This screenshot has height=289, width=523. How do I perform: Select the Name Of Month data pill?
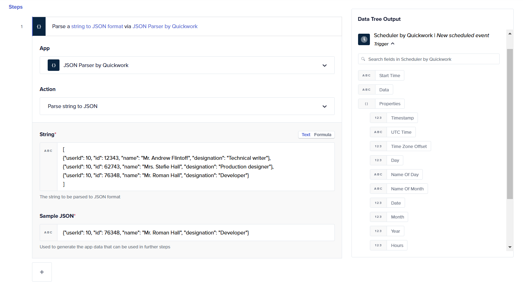(407, 189)
